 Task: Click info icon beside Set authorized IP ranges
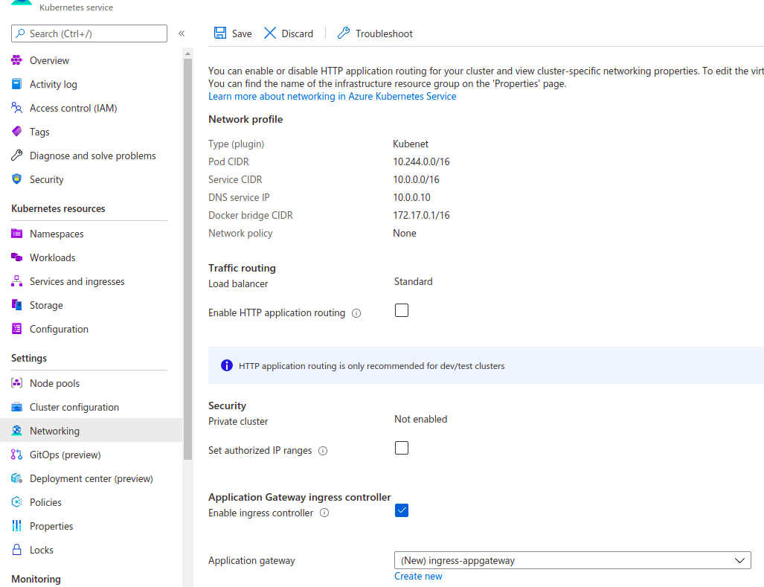click(x=323, y=451)
